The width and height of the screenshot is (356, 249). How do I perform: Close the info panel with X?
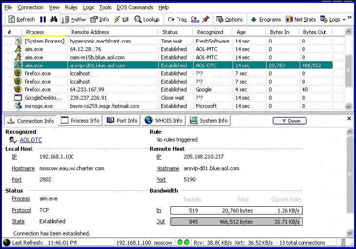click(349, 119)
